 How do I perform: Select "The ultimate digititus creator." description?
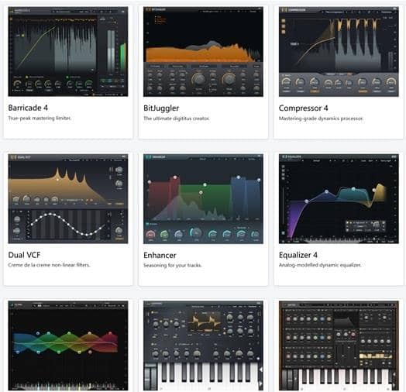pyautogui.click(x=177, y=119)
